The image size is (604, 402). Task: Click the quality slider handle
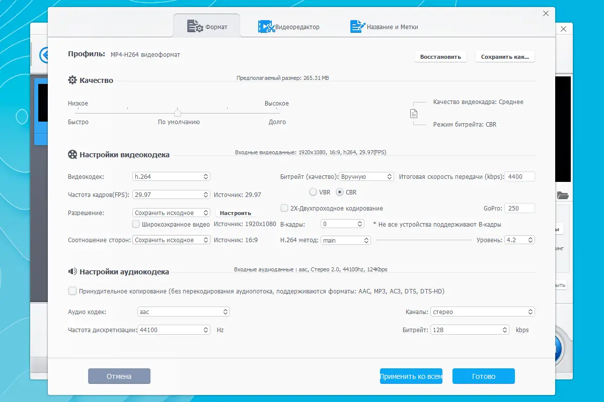click(x=178, y=113)
